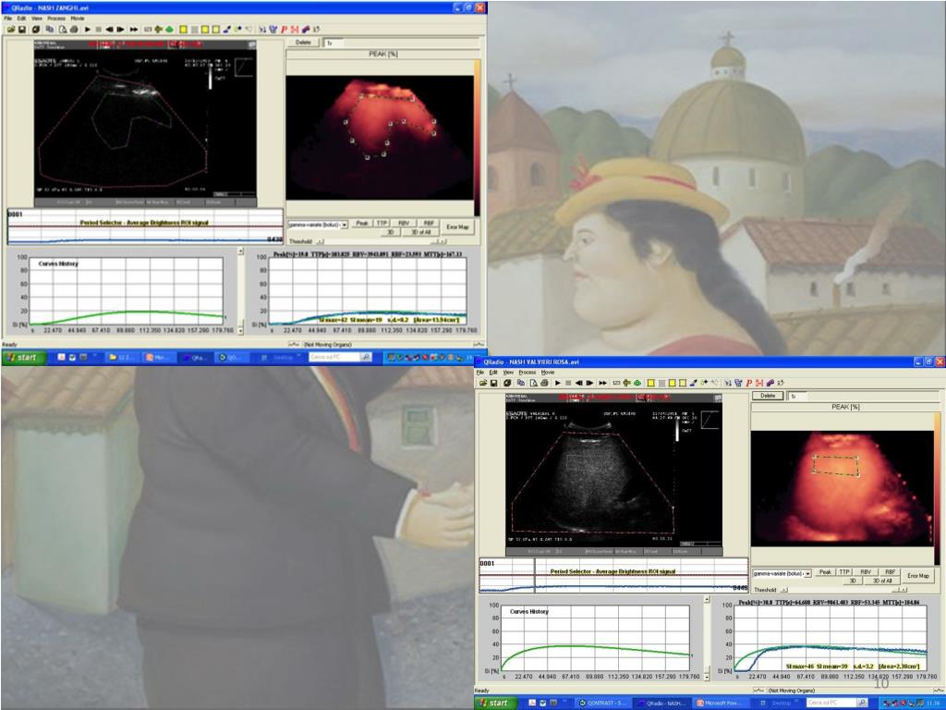The image size is (946, 710).
Task: Open File menu in NASH ZANGHI window
Action: pyautogui.click(x=7, y=18)
